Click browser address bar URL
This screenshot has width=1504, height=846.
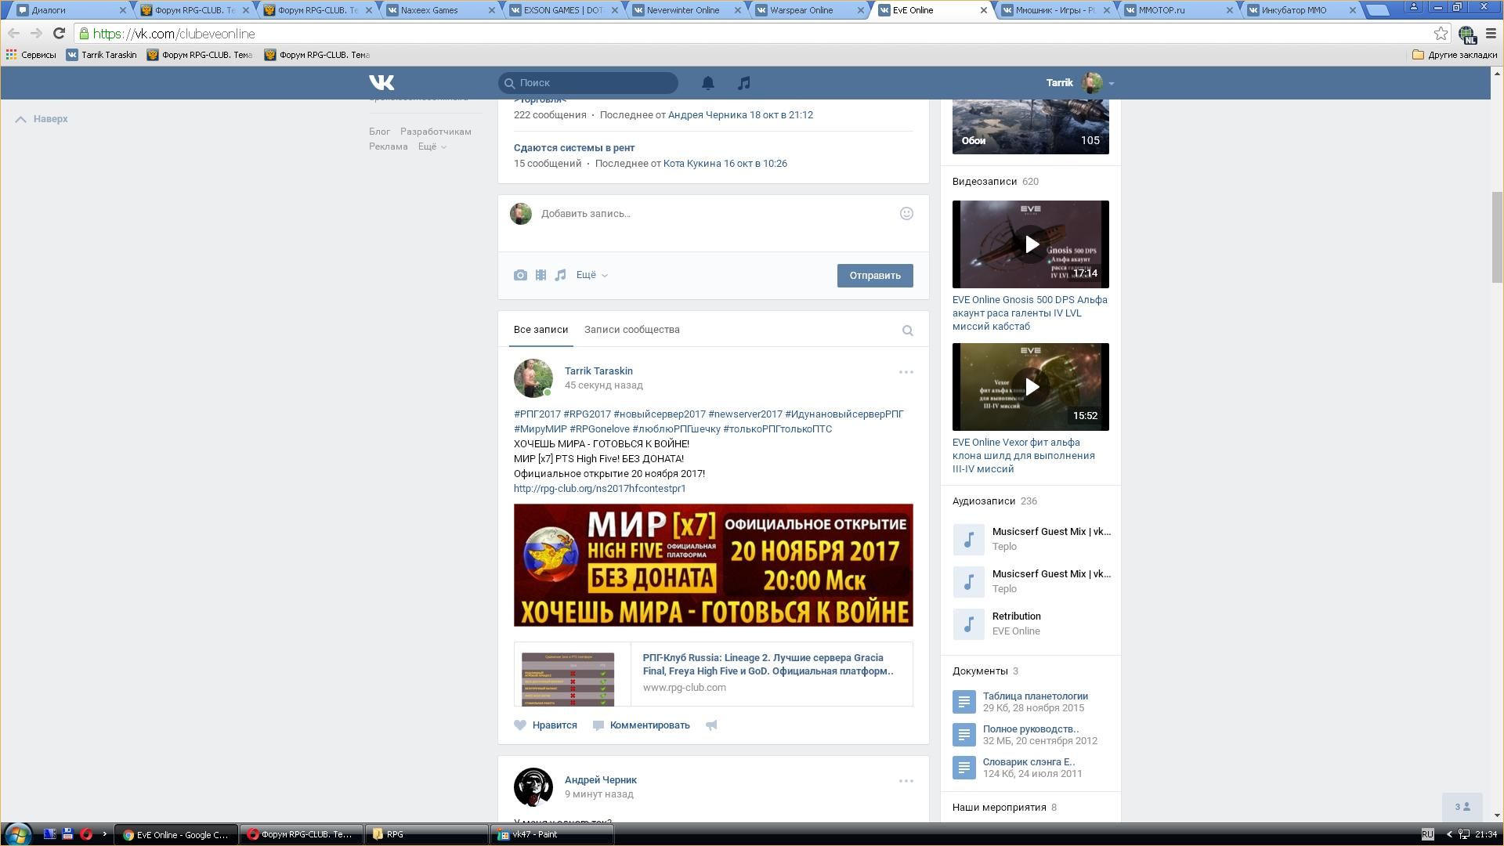[173, 34]
